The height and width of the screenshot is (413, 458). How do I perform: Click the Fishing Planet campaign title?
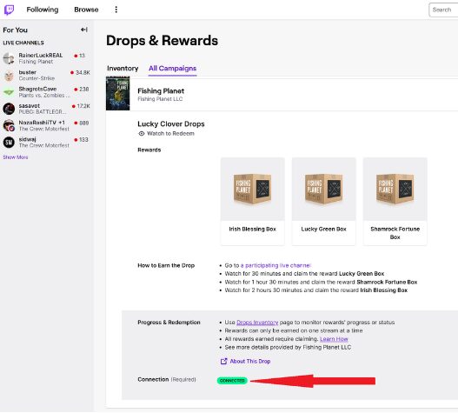161,91
